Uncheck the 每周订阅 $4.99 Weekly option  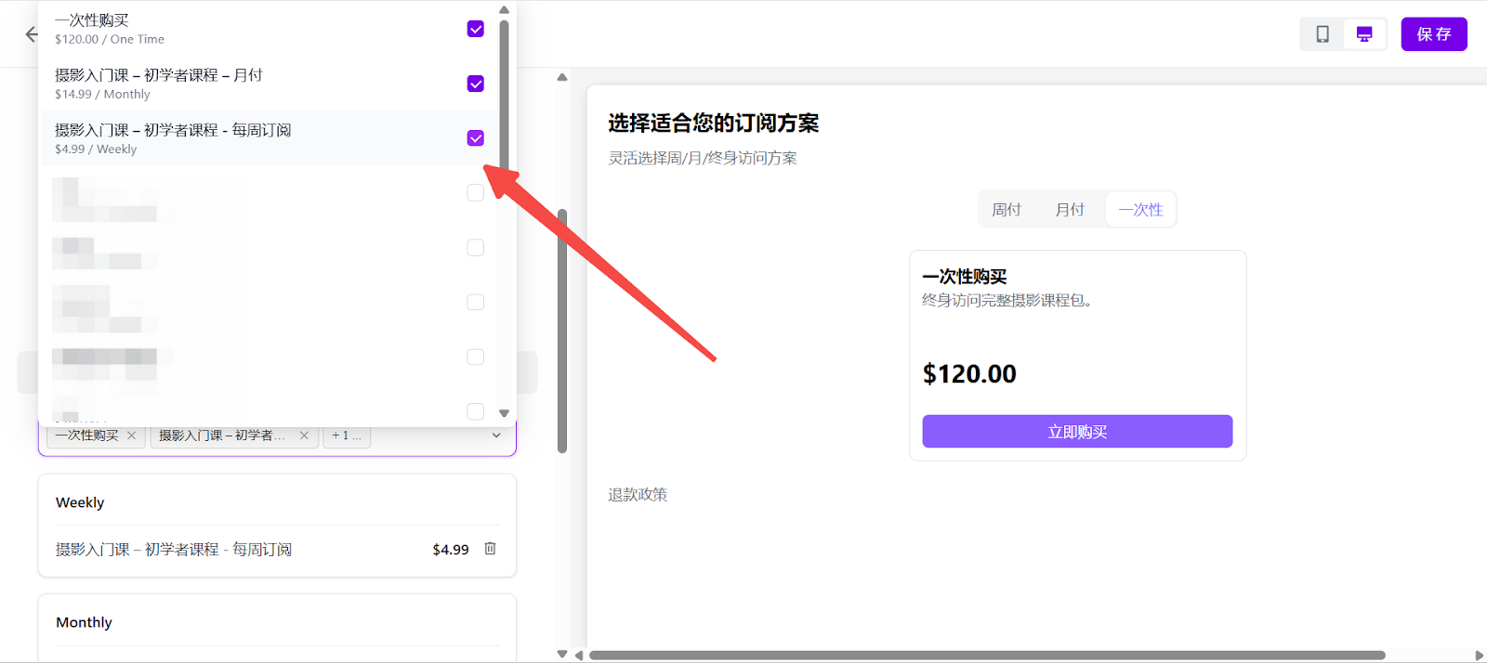click(475, 138)
